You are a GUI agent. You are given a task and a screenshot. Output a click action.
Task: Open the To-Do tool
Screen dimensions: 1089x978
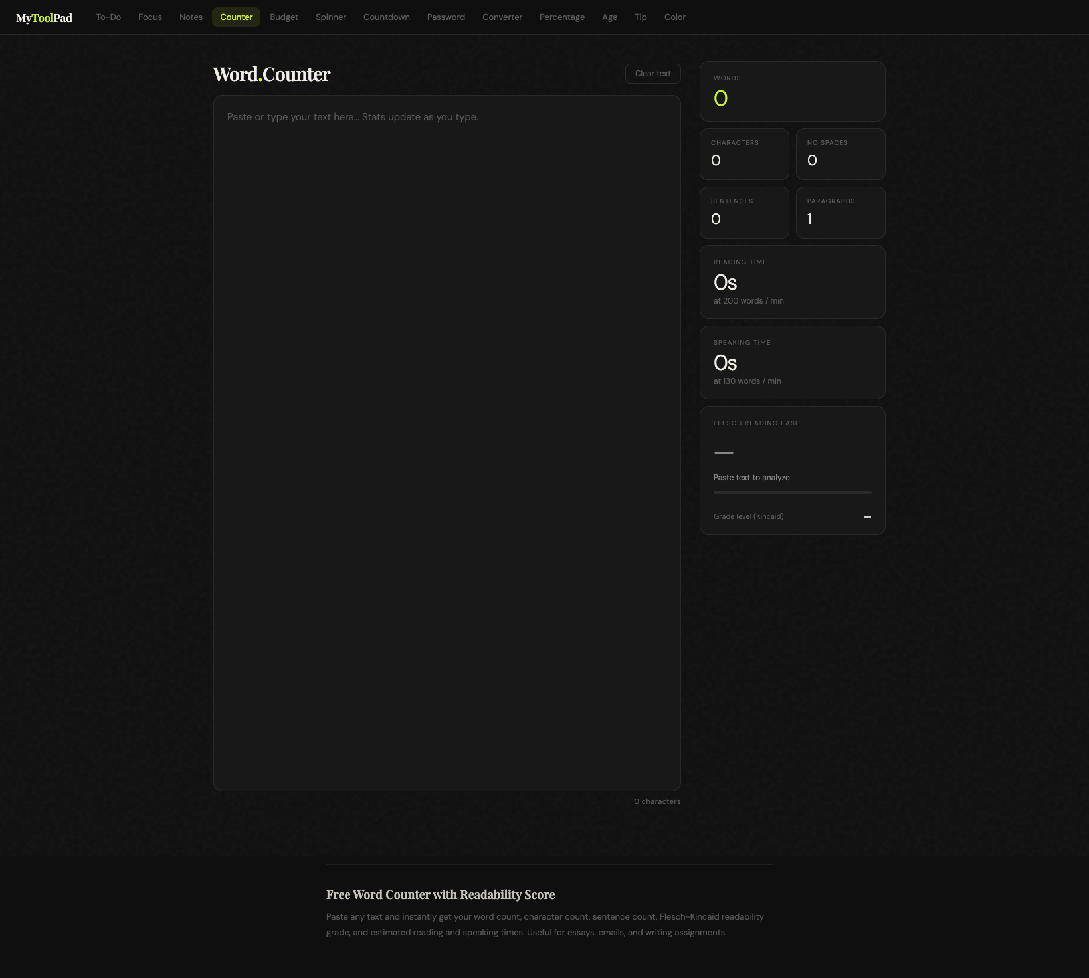[108, 17]
